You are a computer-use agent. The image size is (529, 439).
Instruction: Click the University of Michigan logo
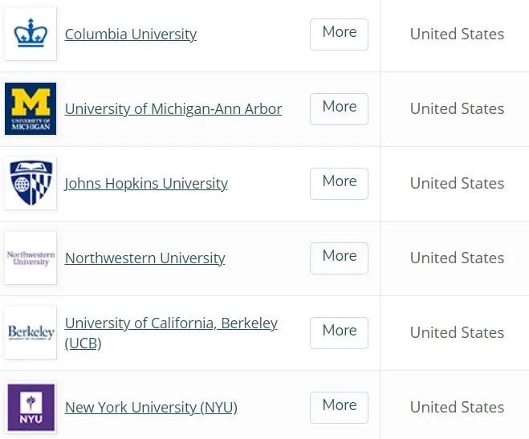point(31,108)
